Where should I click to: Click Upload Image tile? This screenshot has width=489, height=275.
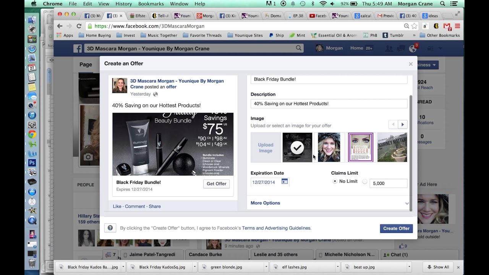tap(266, 147)
